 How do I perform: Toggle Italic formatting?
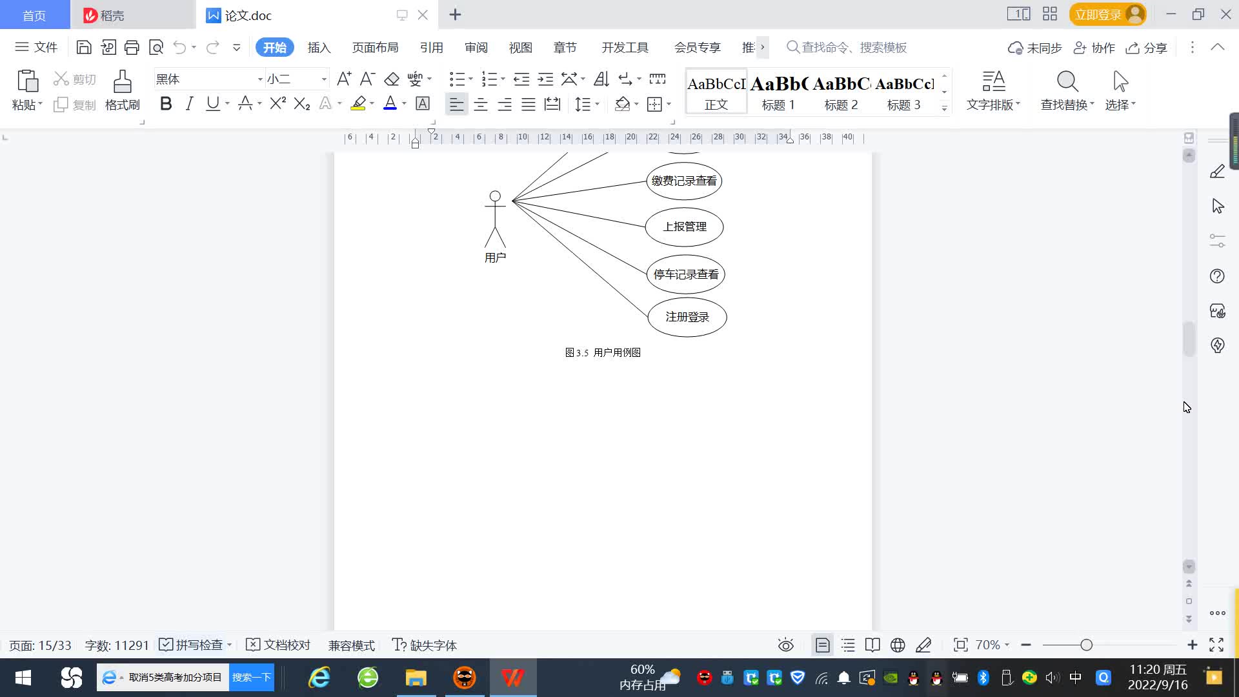click(x=189, y=103)
